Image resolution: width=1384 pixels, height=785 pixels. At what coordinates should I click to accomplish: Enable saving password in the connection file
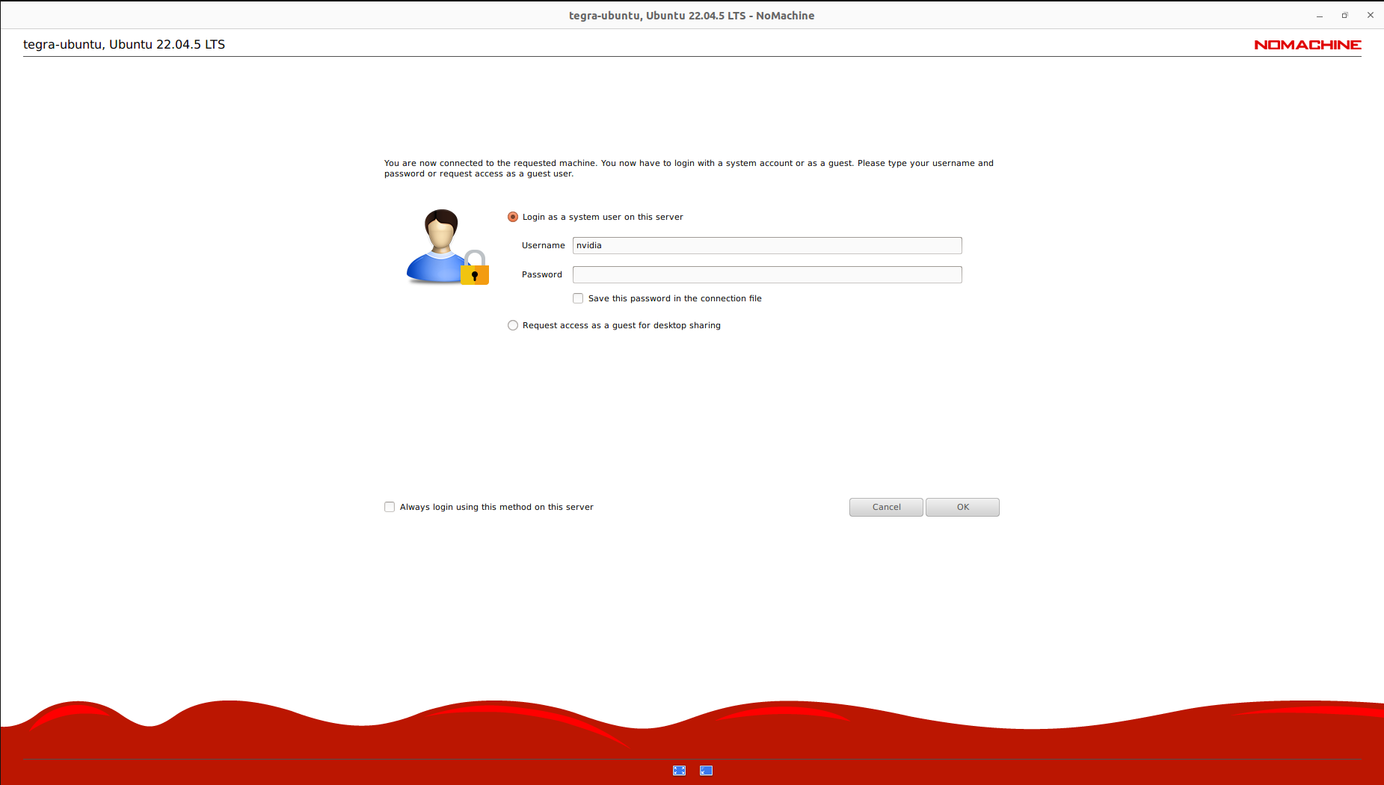(x=578, y=298)
